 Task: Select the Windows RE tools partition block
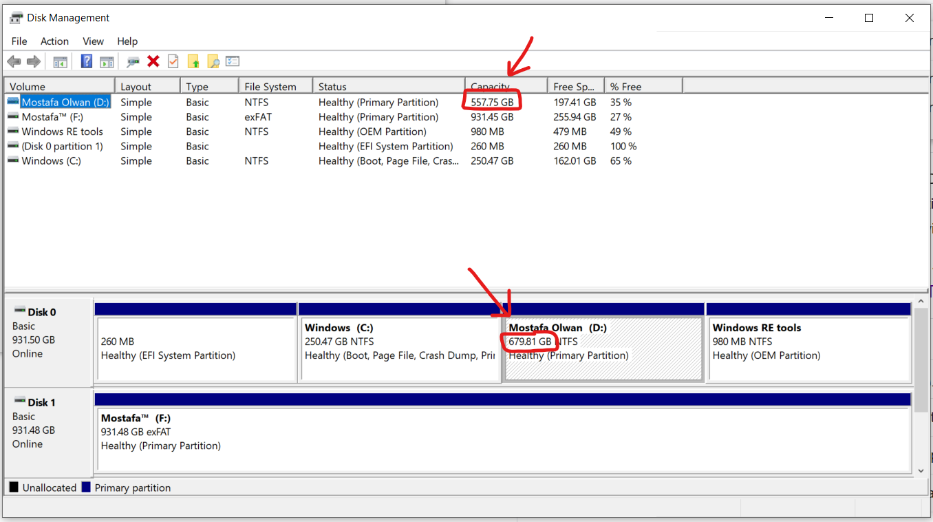[809, 348]
